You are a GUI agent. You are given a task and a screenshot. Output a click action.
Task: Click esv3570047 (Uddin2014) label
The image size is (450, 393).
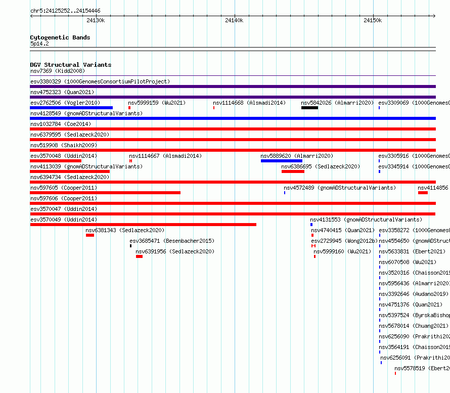(64, 209)
